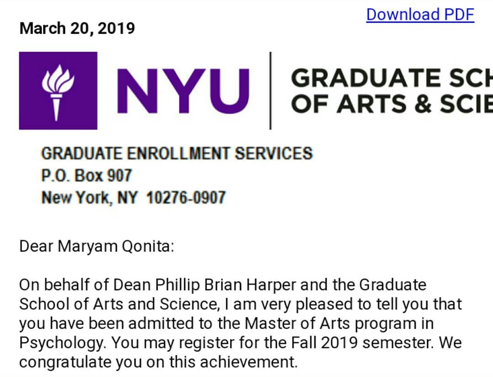Click the P.O. Box 907 address line

pyautogui.click(x=86, y=175)
